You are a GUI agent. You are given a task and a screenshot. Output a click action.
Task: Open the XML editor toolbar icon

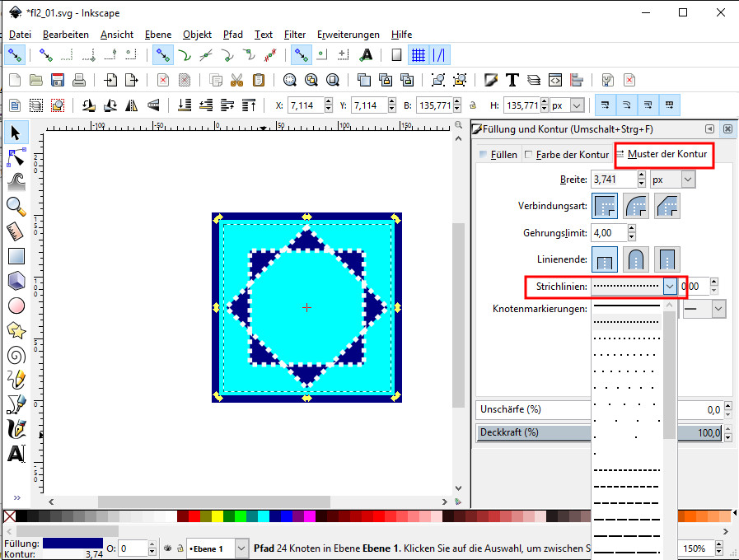(x=555, y=80)
